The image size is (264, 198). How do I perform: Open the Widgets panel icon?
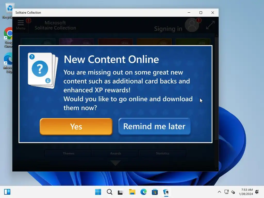coord(7,192)
